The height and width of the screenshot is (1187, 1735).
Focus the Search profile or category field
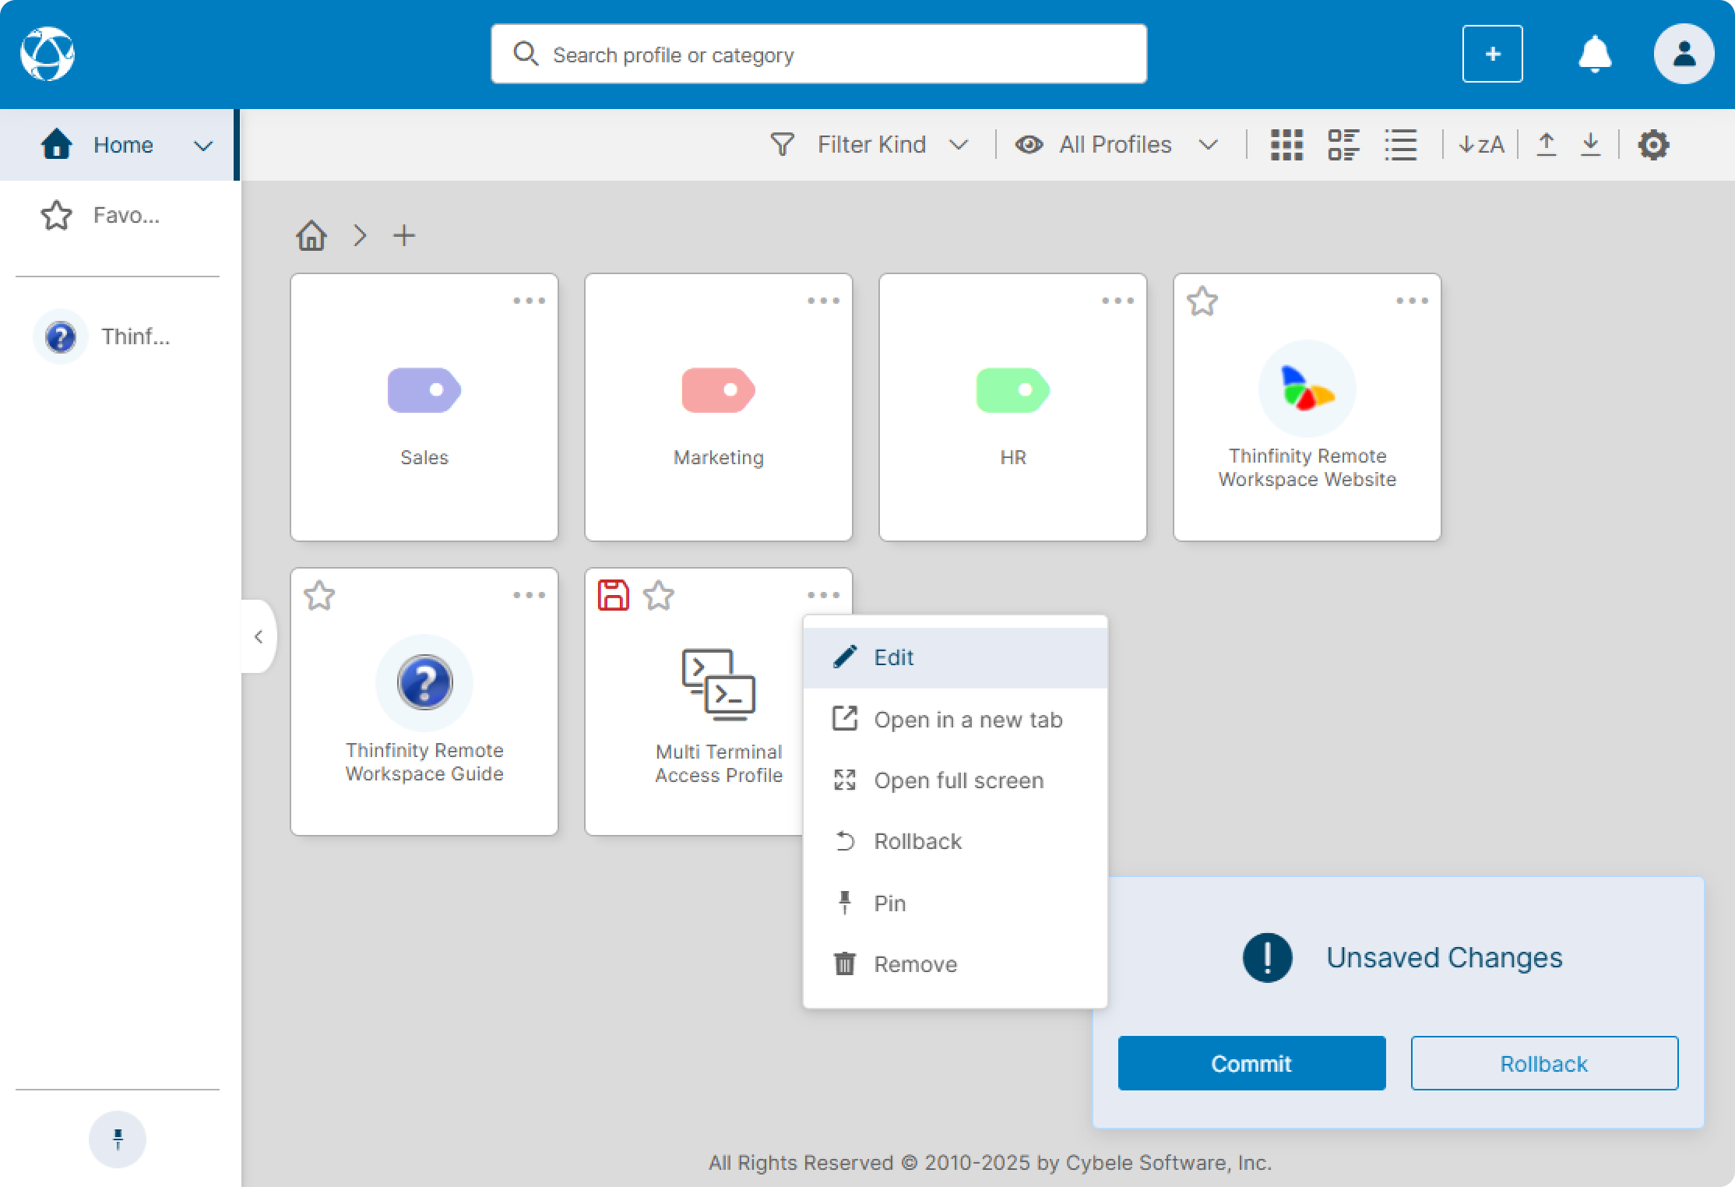tap(818, 54)
